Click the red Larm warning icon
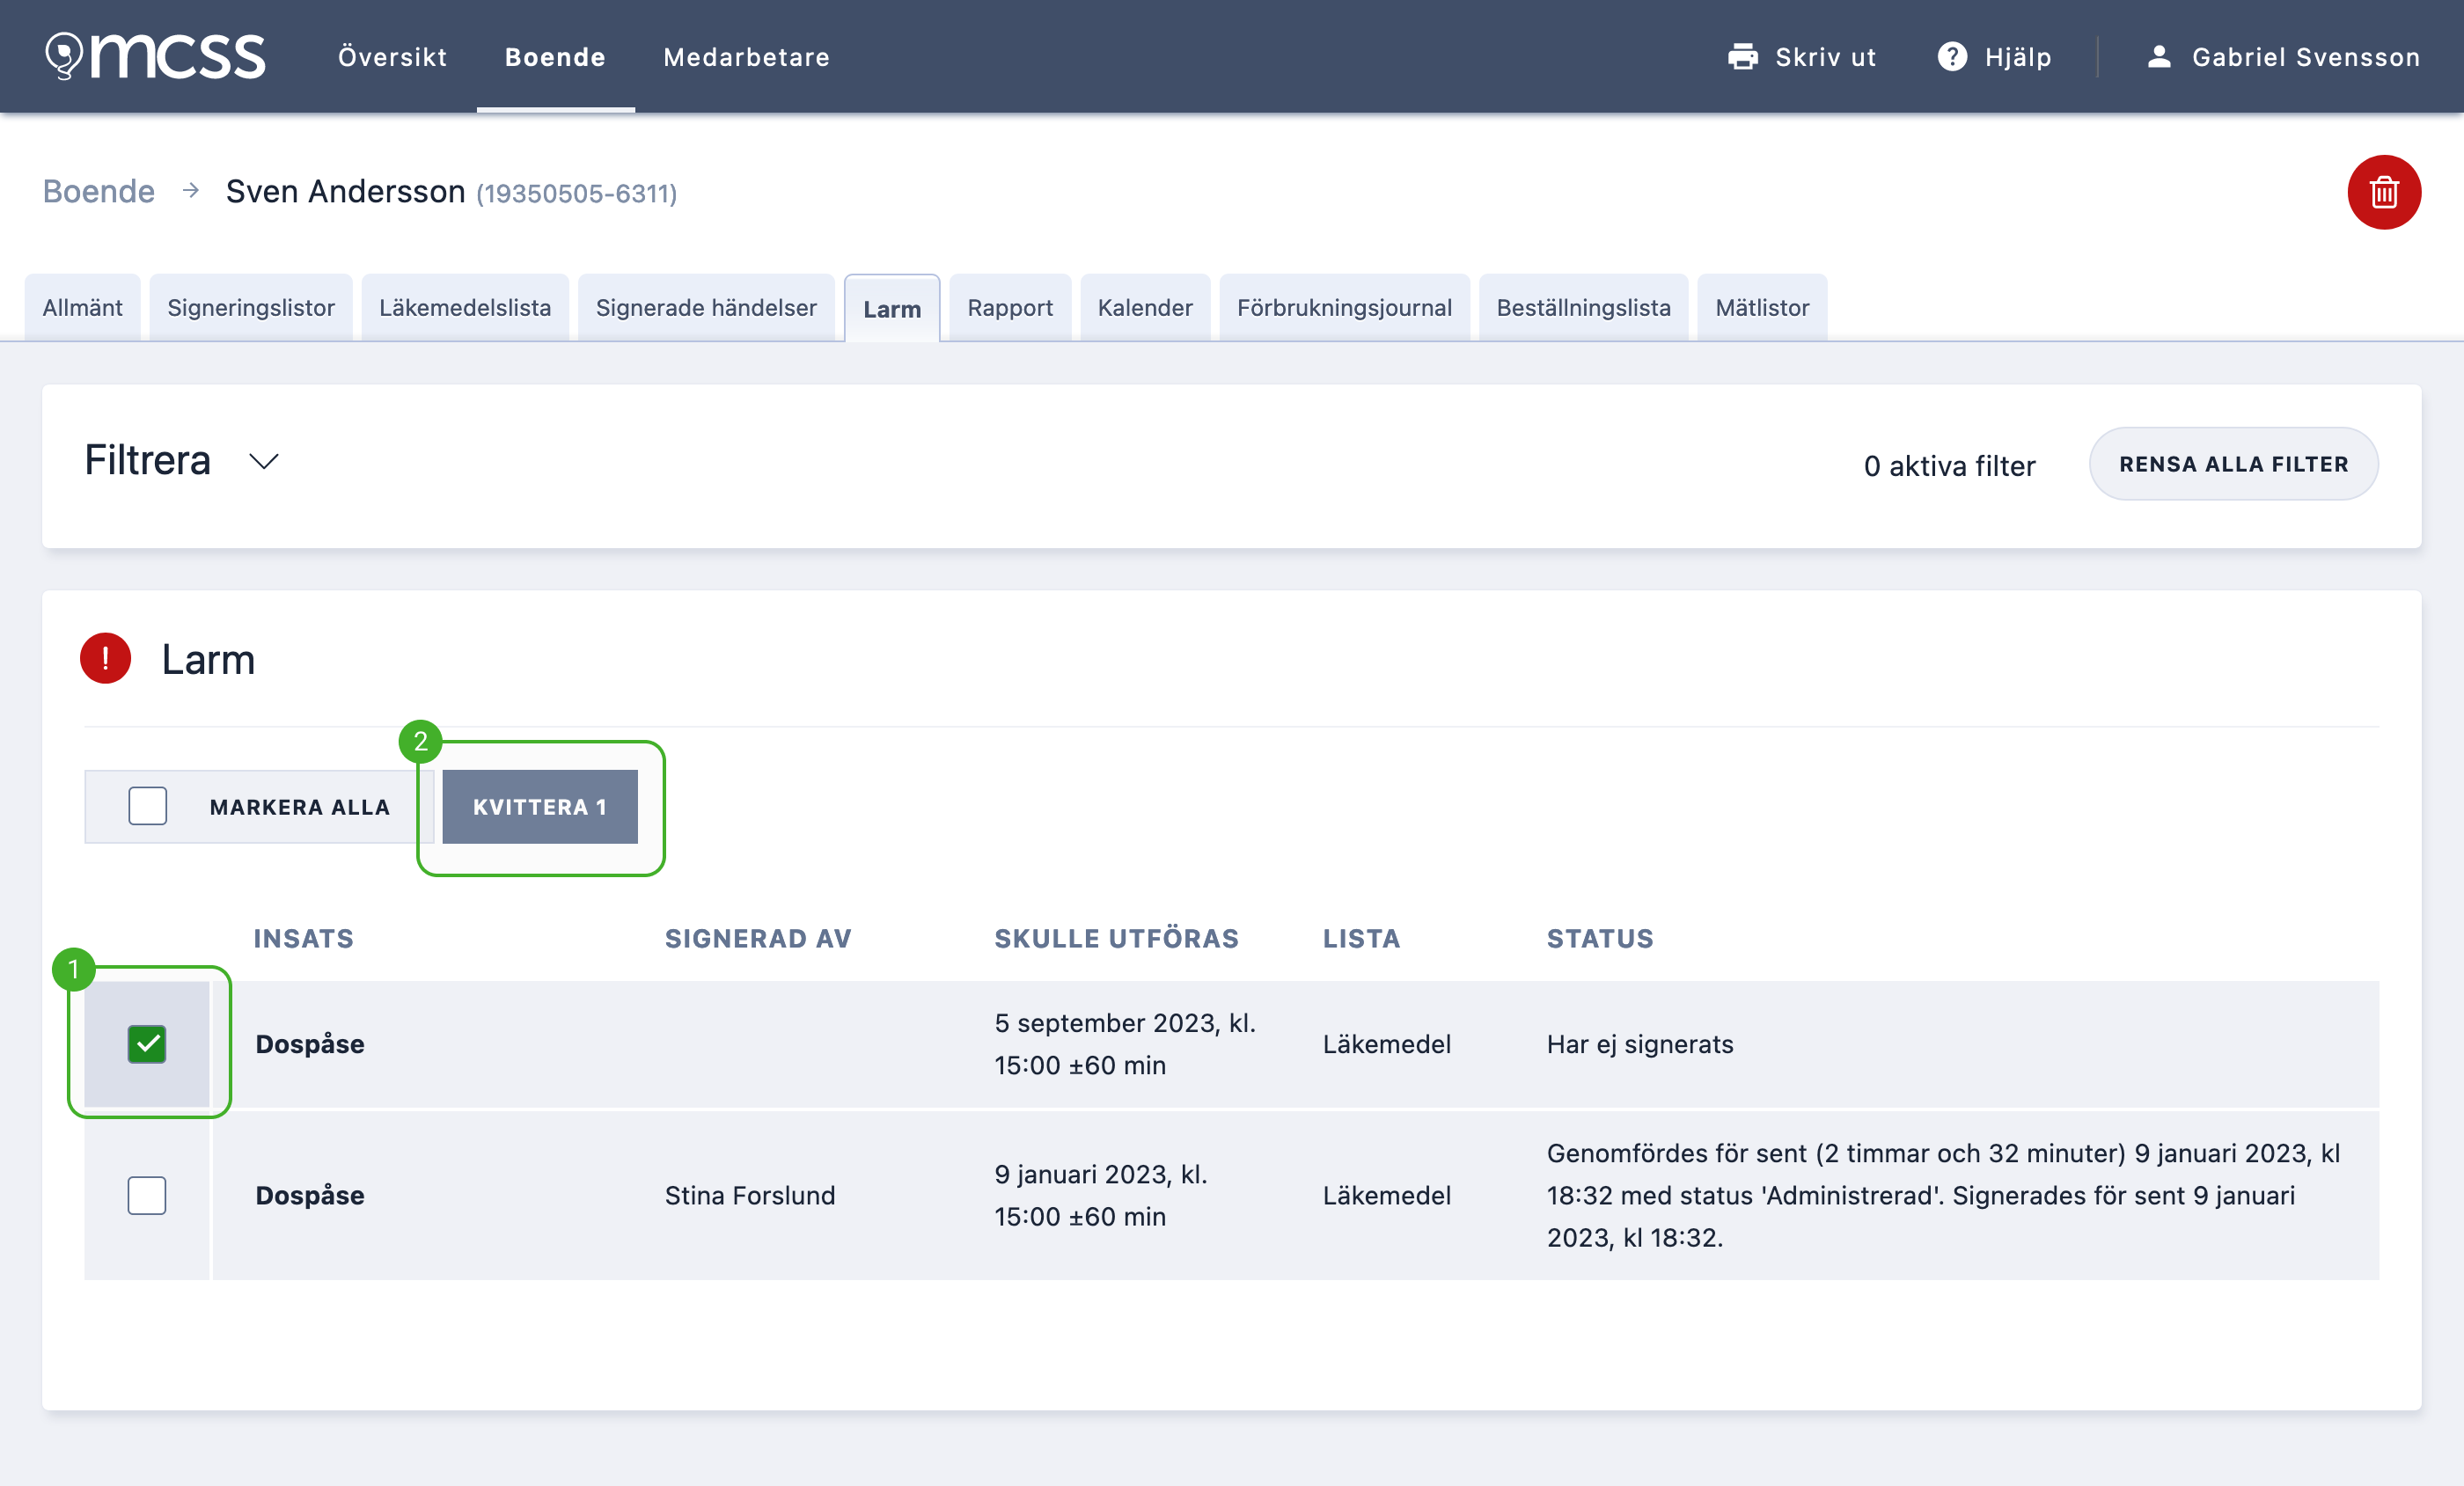This screenshot has width=2464, height=1486. (x=105, y=658)
